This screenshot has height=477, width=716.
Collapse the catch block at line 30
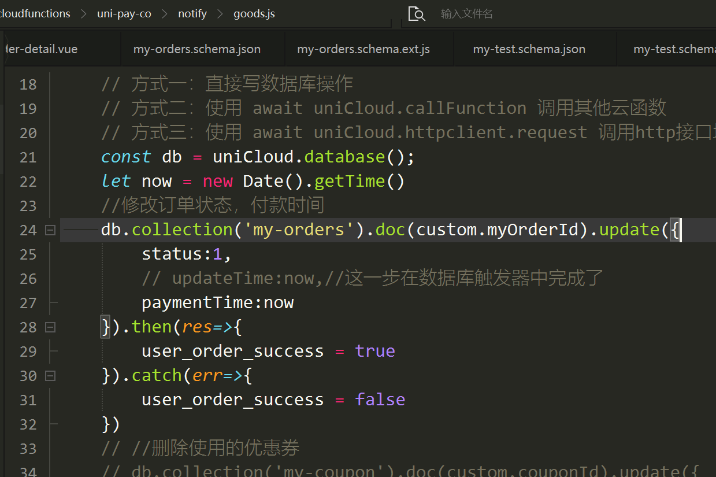point(50,376)
